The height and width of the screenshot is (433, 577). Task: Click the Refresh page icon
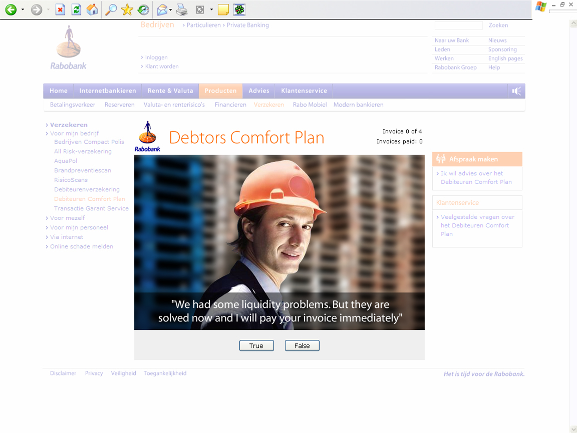(76, 10)
